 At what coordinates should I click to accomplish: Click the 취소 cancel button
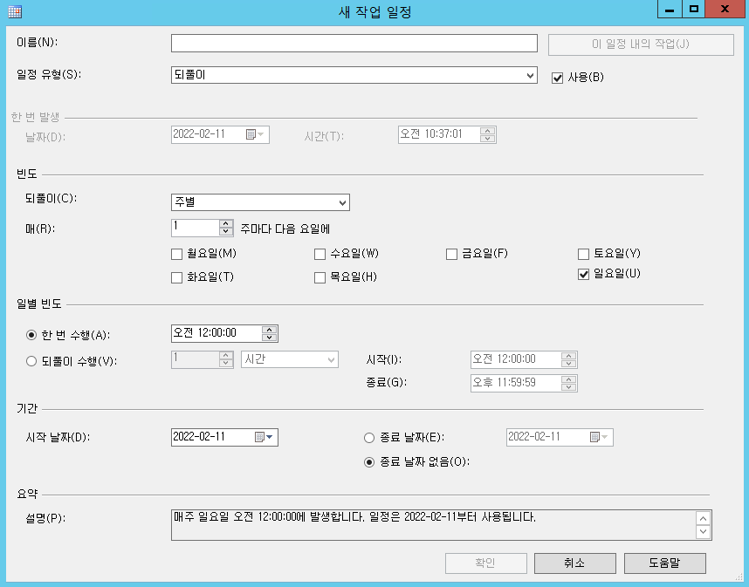click(574, 563)
